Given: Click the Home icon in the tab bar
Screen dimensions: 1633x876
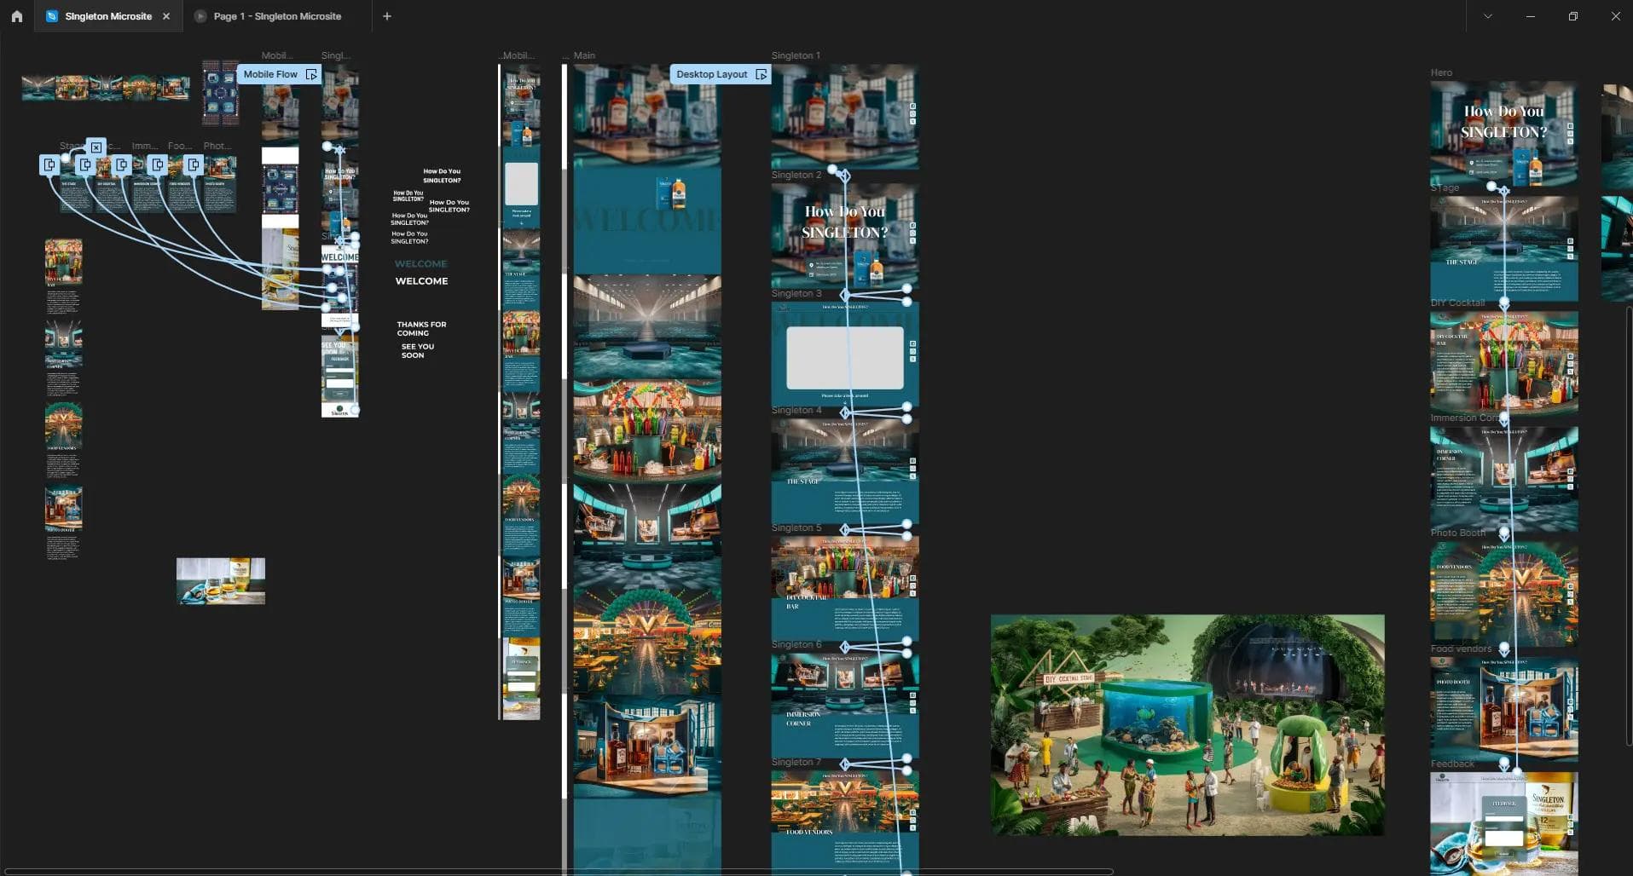Looking at the screenshot, I should (x=16, y=16).
